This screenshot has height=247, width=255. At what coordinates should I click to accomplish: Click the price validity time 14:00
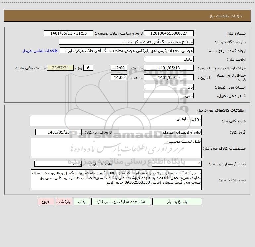tap(119, 77)
